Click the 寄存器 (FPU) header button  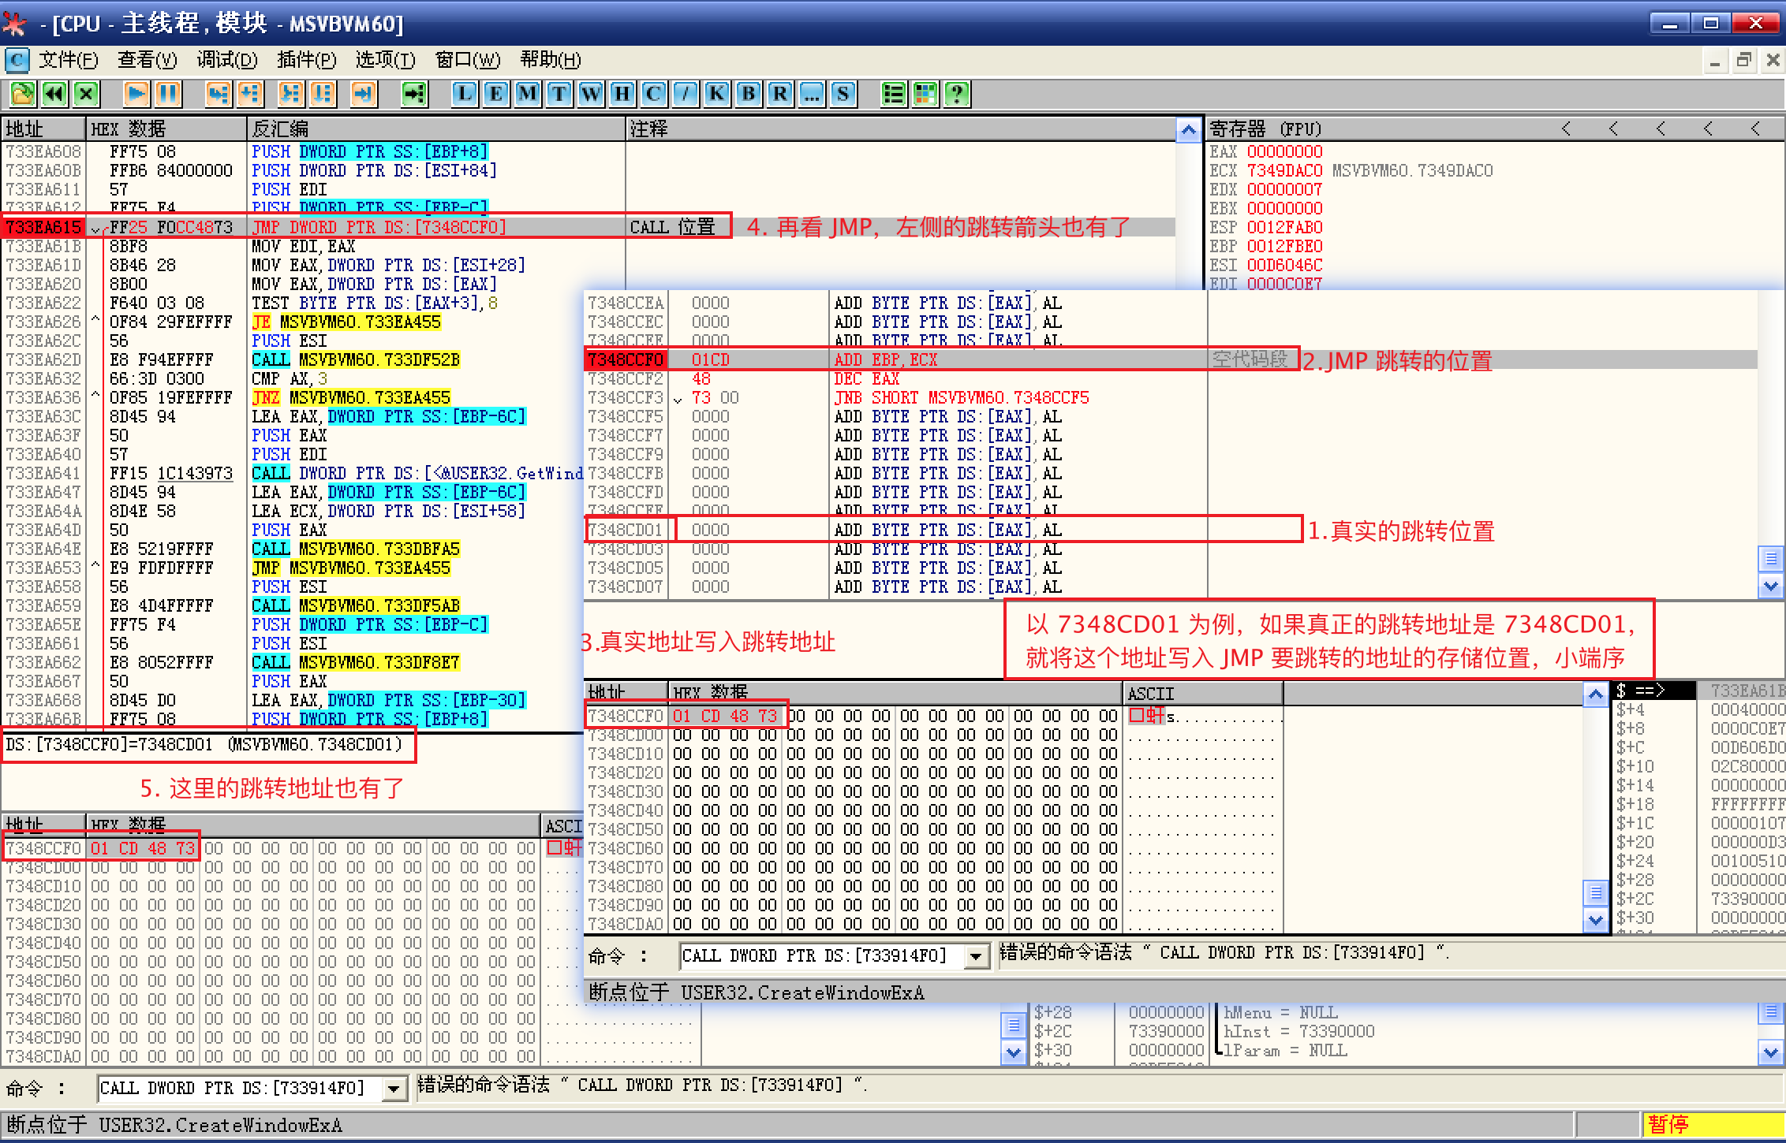coord(1265,128)
